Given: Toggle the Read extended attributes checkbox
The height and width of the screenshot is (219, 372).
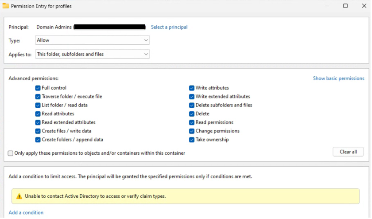Looking at the screenshot, I should tap(38, 122).
